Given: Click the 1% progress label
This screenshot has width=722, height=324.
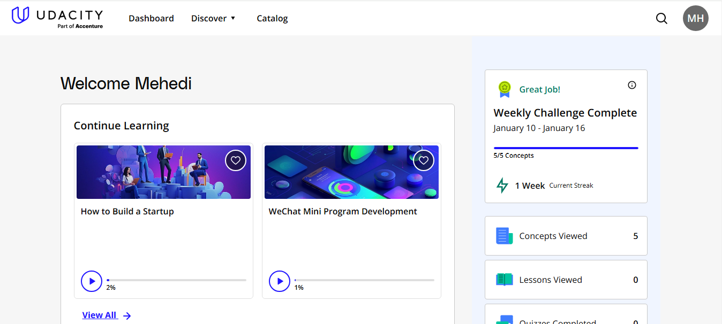Looking at the screenshot, I should tap(299, 288).
